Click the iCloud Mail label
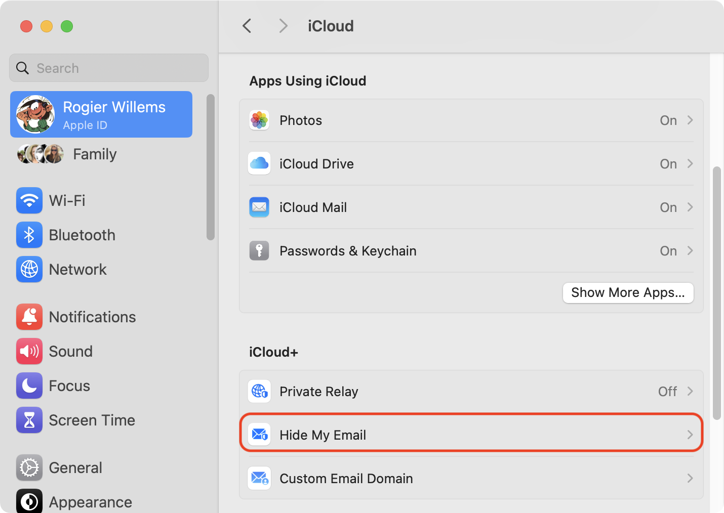Screen dimensions: 724x513 (313, 207)
